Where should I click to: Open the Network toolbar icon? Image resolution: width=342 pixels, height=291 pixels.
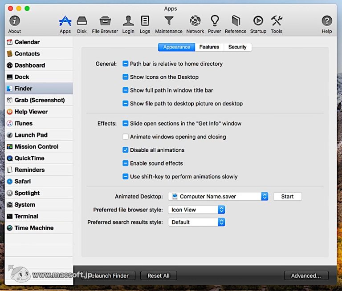click(x=195, y=24)
